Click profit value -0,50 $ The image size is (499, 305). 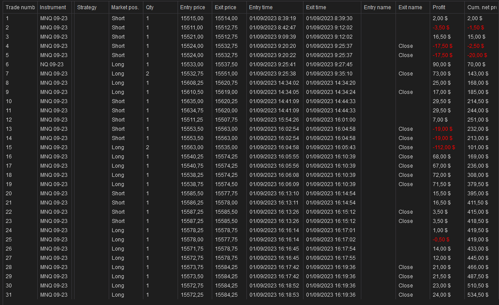tap(441, 240)
